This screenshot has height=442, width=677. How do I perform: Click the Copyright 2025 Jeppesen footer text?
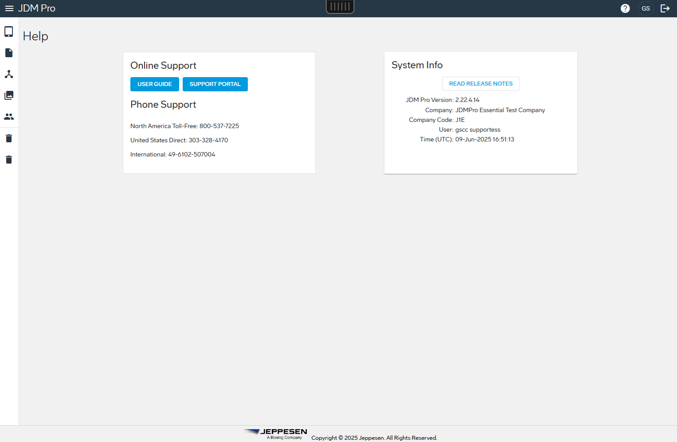[x=374, y=438]
